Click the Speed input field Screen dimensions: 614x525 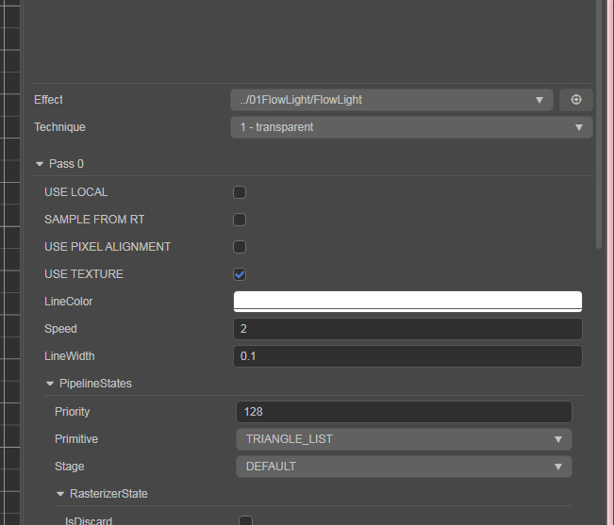407,329
